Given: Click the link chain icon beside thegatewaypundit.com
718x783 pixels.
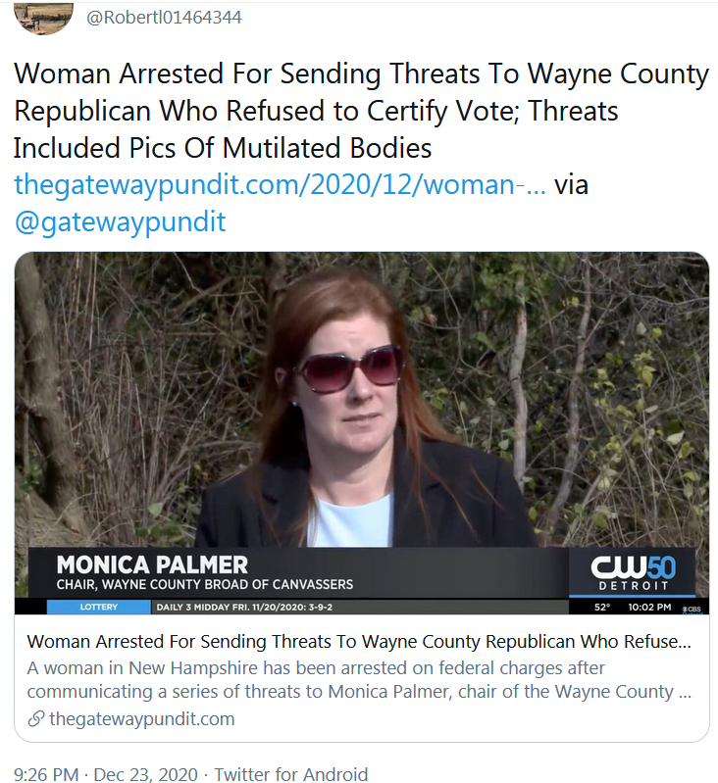Looking at the screenshot, I should (x=36, y=719).
